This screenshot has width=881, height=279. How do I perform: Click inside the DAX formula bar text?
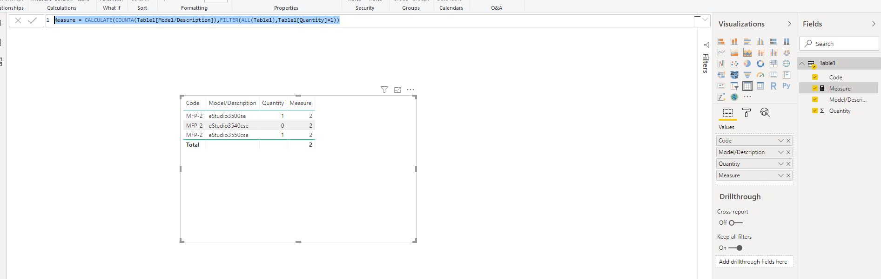pyautogui.click(x=197, y=20)
